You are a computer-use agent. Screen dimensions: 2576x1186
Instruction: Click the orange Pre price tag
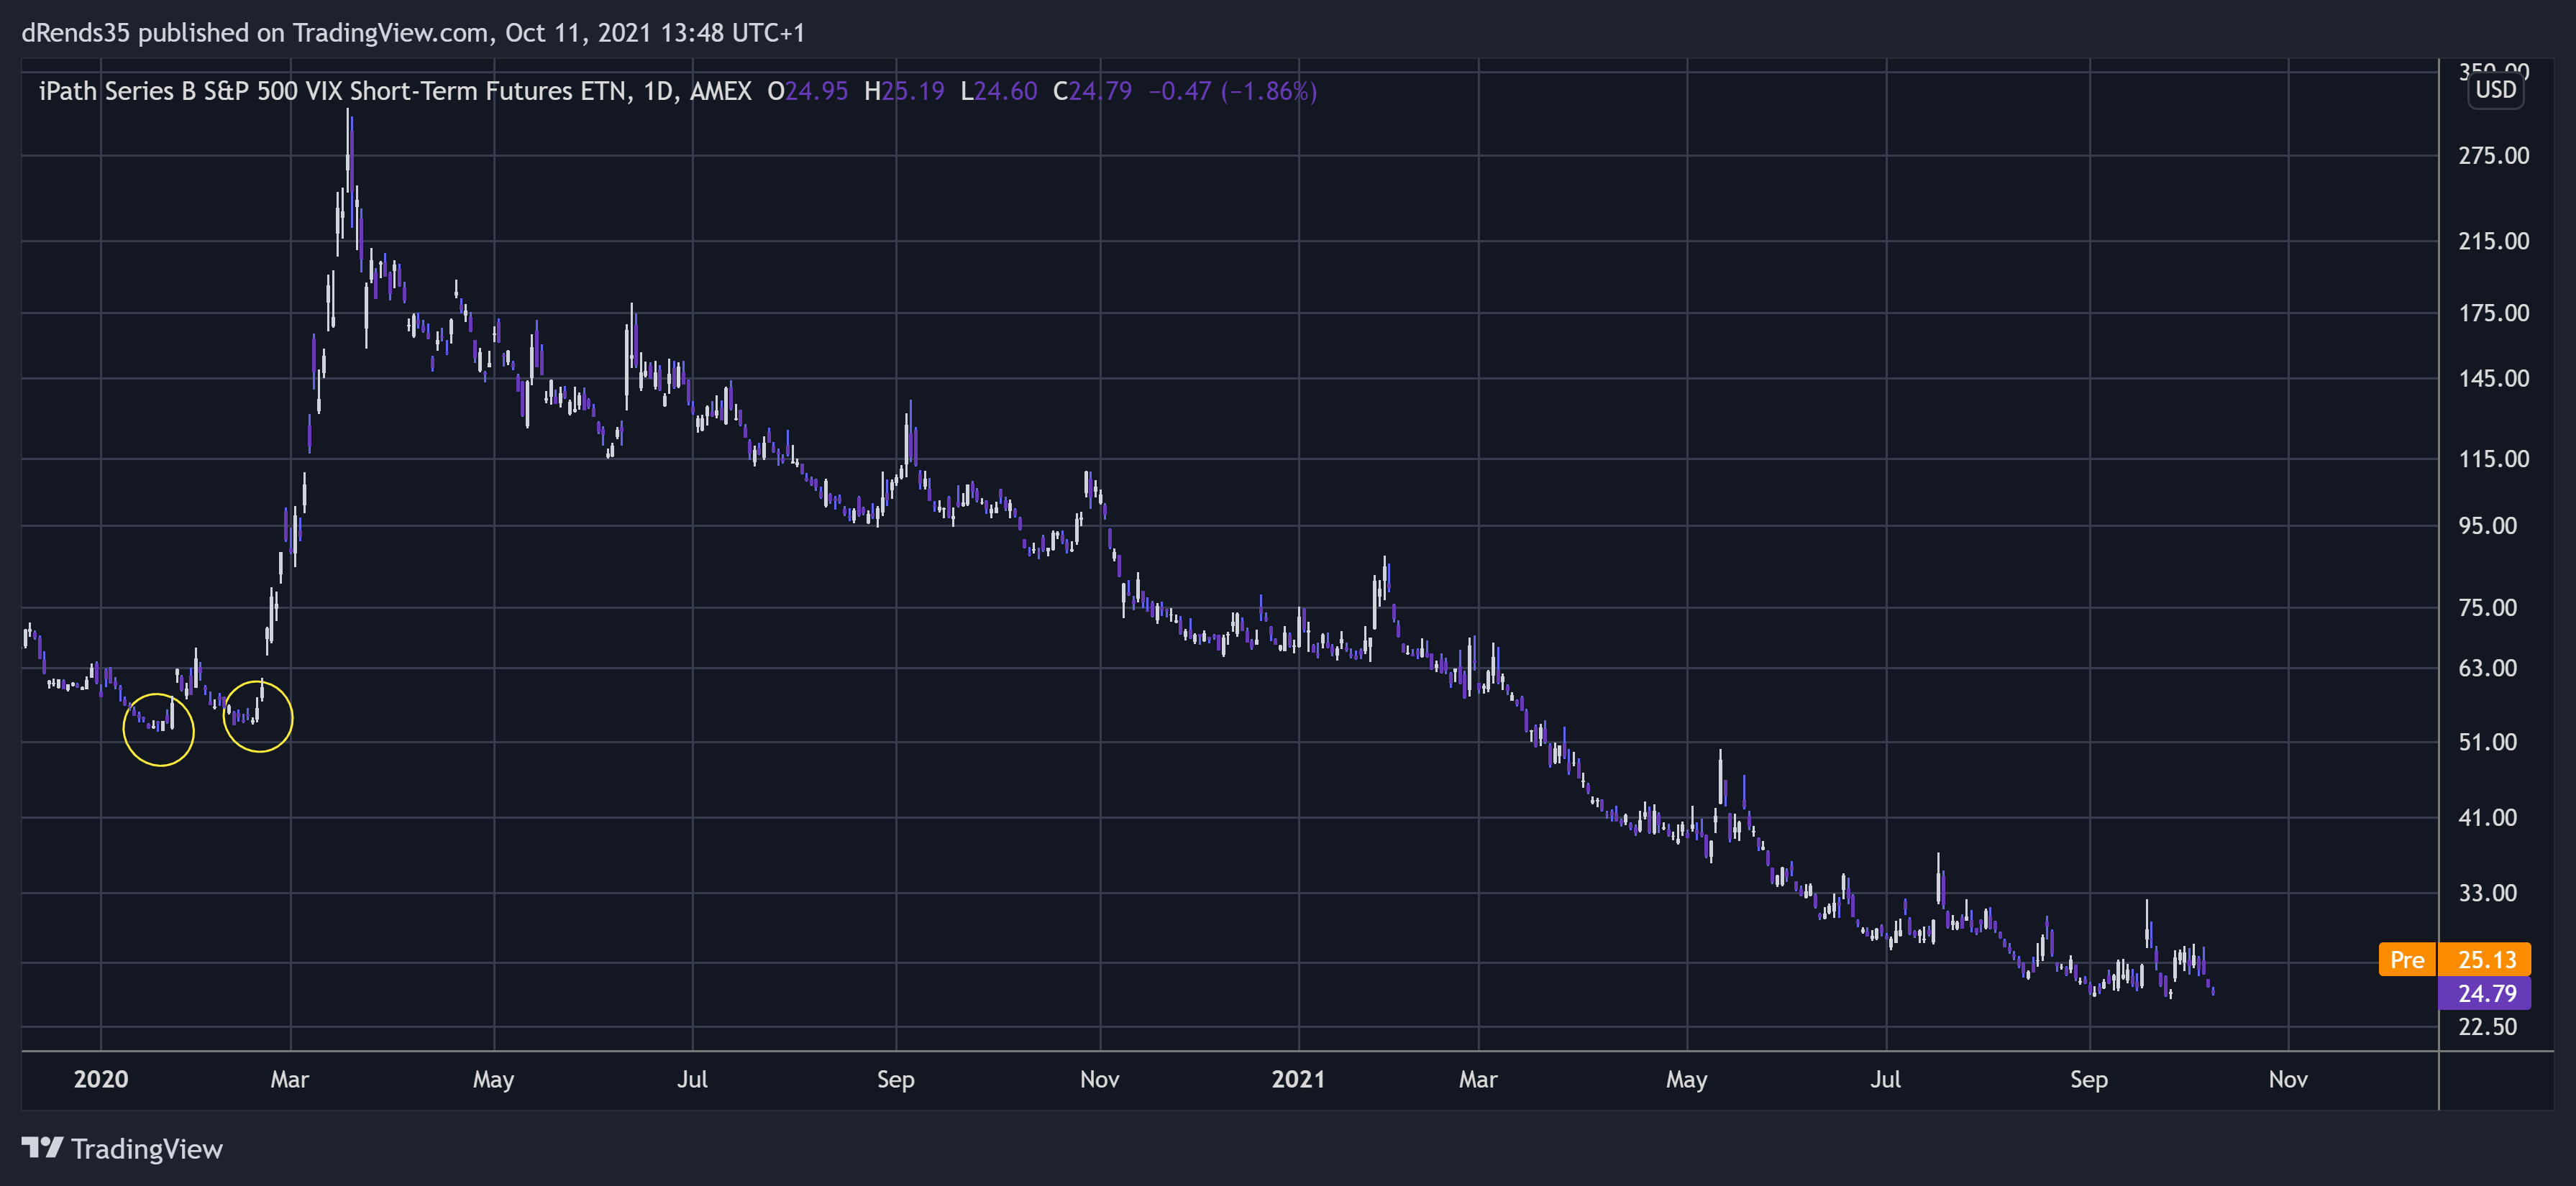click(x=2406, y=959)
